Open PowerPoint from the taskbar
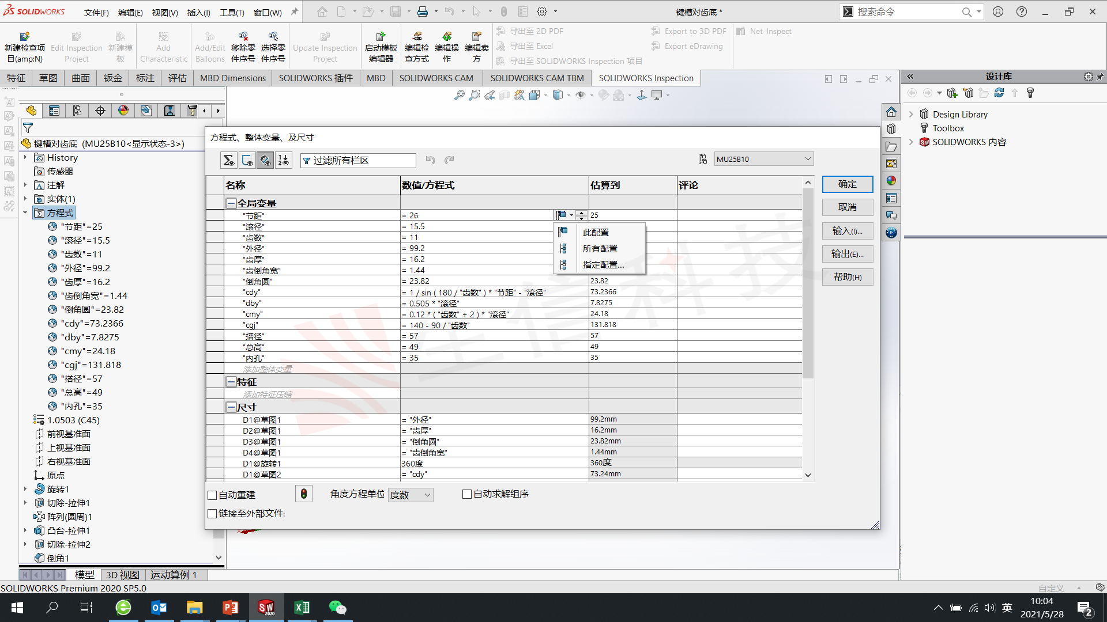The image size is (1107, 622). [230, 608]
